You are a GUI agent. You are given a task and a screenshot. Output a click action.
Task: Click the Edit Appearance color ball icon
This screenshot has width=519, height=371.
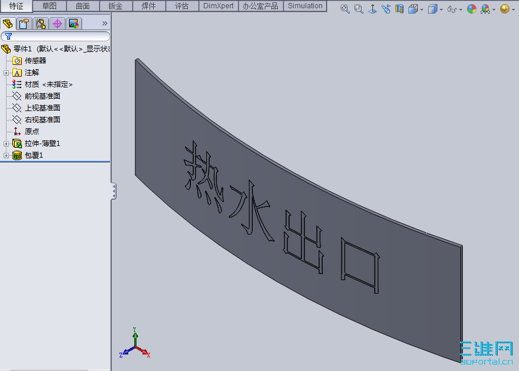coord(472,9)
